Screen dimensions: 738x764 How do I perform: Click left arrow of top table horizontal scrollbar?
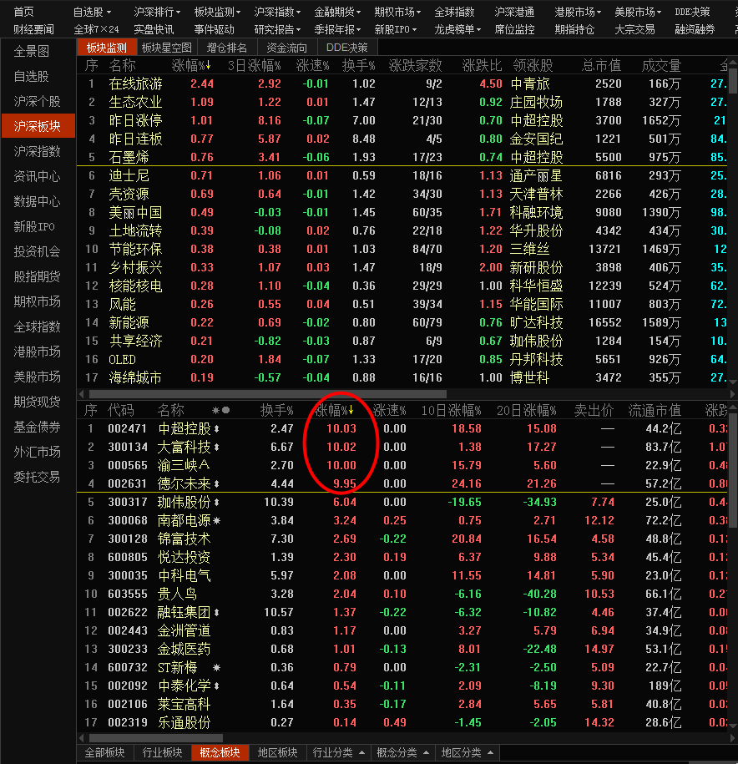(x=81, y=394)
